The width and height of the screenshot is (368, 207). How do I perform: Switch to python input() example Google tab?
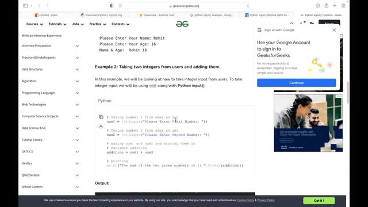212,15
